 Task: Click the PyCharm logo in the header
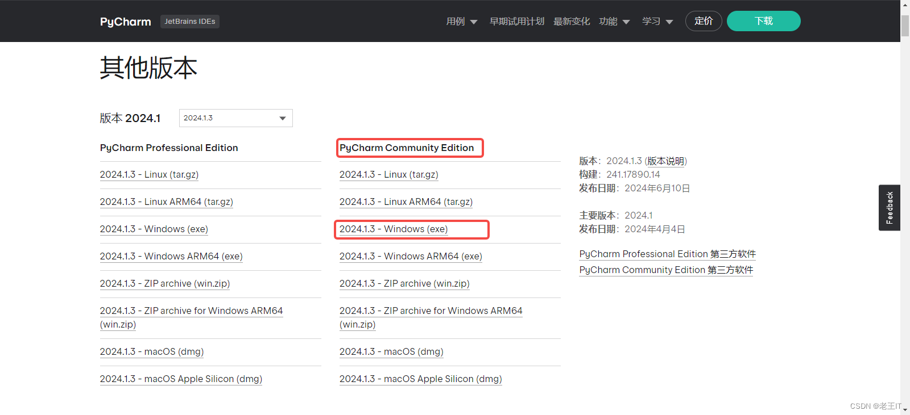[125, 22]
